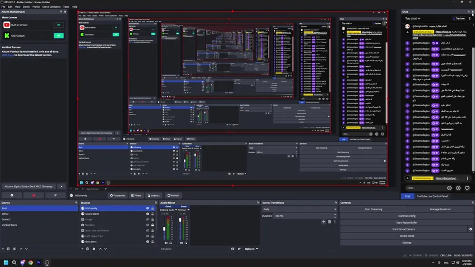Move scene down in Scenes list
The height and width of the screenshot is (267, 475).
(x=26, y=249)
